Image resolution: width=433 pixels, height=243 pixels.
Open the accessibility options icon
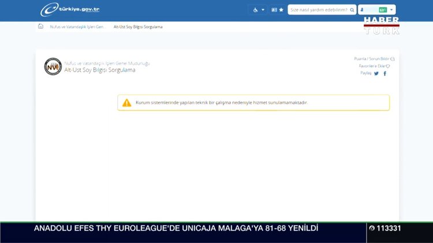click(x=255, y=10)
